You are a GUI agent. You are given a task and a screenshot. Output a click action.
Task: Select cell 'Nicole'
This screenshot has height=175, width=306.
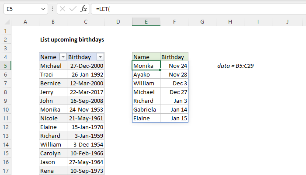pos(53,118)
